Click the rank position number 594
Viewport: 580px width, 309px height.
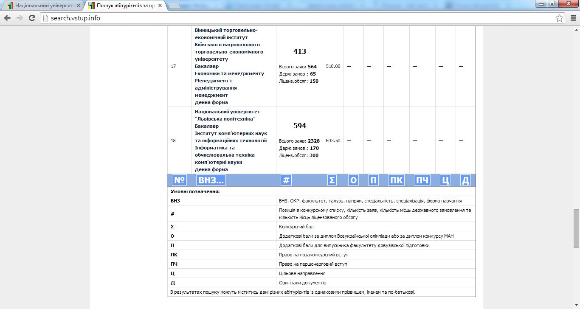pos(300,126)
